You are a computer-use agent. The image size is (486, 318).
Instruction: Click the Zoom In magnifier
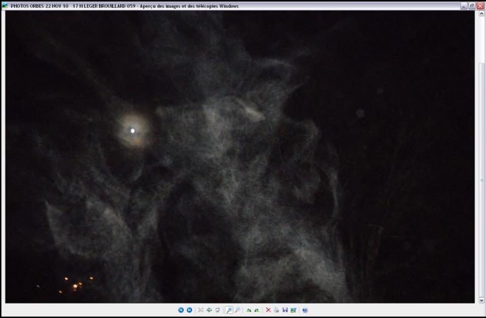coord(229,310)
